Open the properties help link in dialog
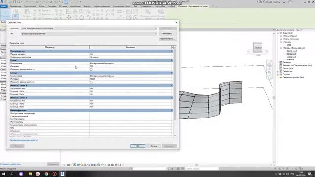The height and width of the screenshot is (177, 315). [24, 140]
